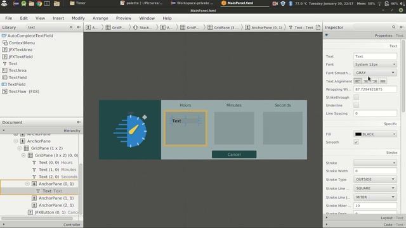
Task: Click the Inspector search icon
Action: (393, 27)
